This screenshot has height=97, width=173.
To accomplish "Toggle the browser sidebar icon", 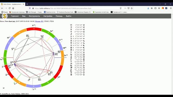I will (155, 8).
